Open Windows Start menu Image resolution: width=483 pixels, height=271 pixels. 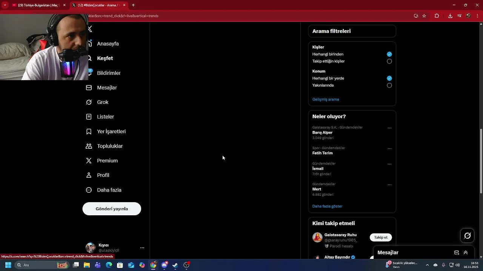pos(8,265)
